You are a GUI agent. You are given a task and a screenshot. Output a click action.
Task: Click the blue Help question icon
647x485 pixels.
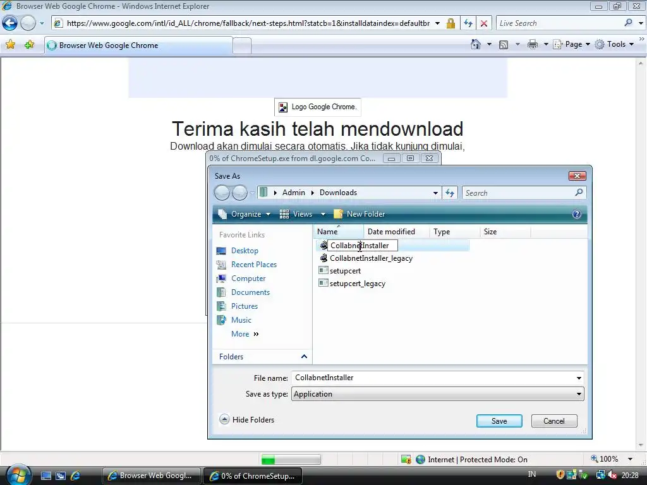[577, 214]
